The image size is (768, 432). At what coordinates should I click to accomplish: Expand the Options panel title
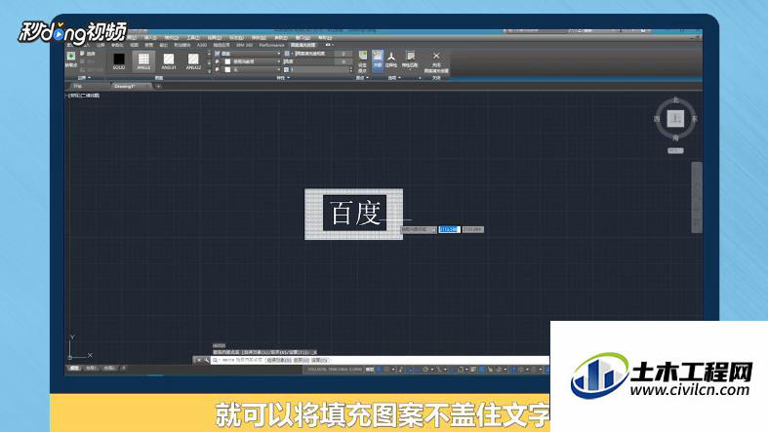(394, 78)
